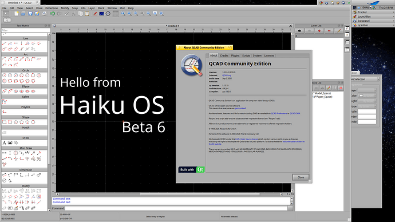
Task: Select layer 0 in Layer List
Action: pos(319,36)
